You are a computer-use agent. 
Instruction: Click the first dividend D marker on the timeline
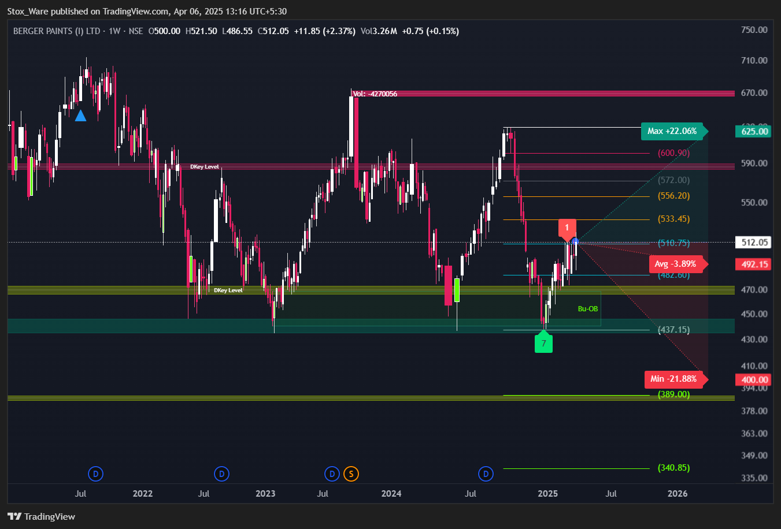click(x=95, y=474)
